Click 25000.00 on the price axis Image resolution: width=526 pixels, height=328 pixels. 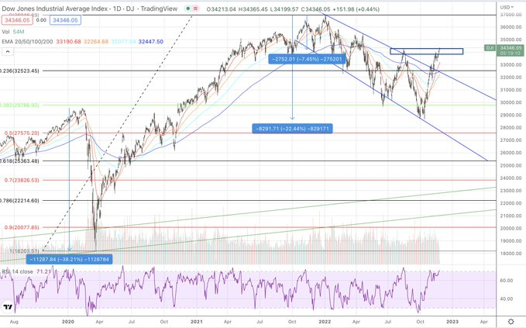coord(511,165)
